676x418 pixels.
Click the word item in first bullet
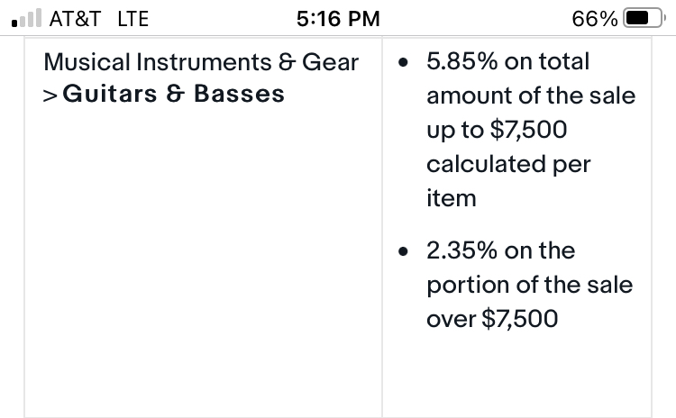(452, 198)
